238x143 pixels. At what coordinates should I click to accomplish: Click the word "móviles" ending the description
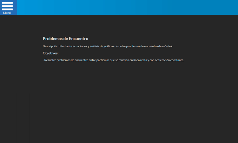pos(167,46)
